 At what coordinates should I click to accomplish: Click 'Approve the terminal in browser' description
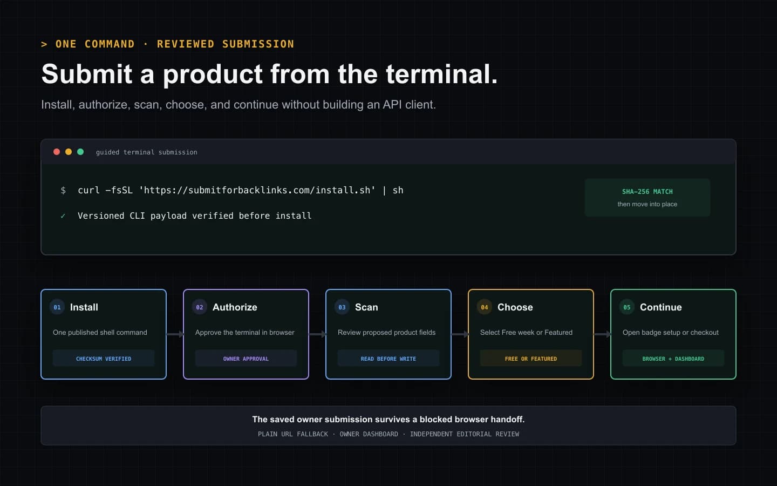[245, 333]
